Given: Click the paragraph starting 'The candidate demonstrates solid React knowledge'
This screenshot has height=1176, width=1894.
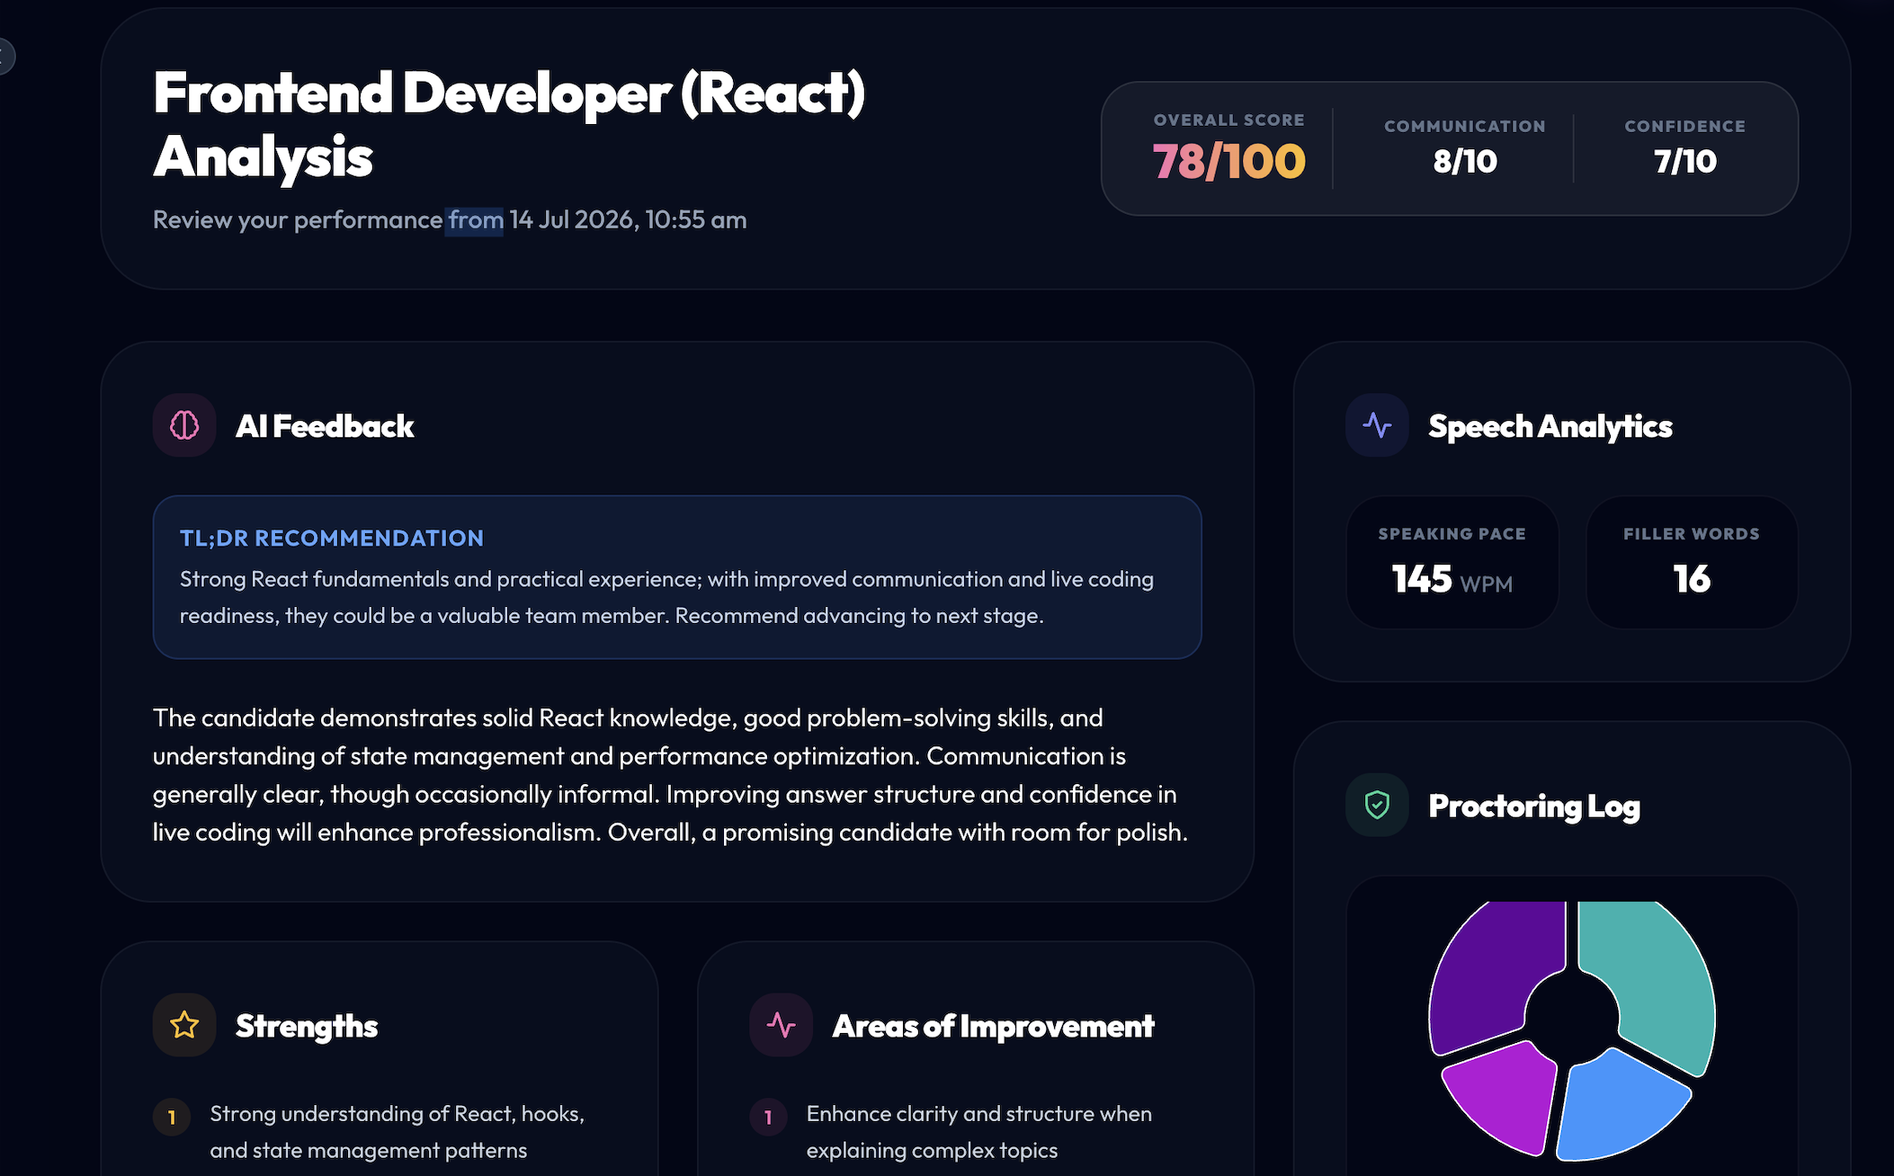Looking at the screenshot, I should pyautogui.click(x=670, y=775).
